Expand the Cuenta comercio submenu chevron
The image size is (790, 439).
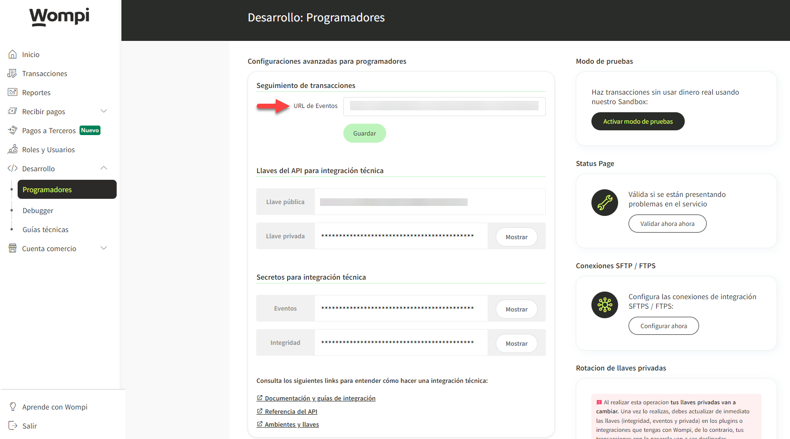[104, 248]
